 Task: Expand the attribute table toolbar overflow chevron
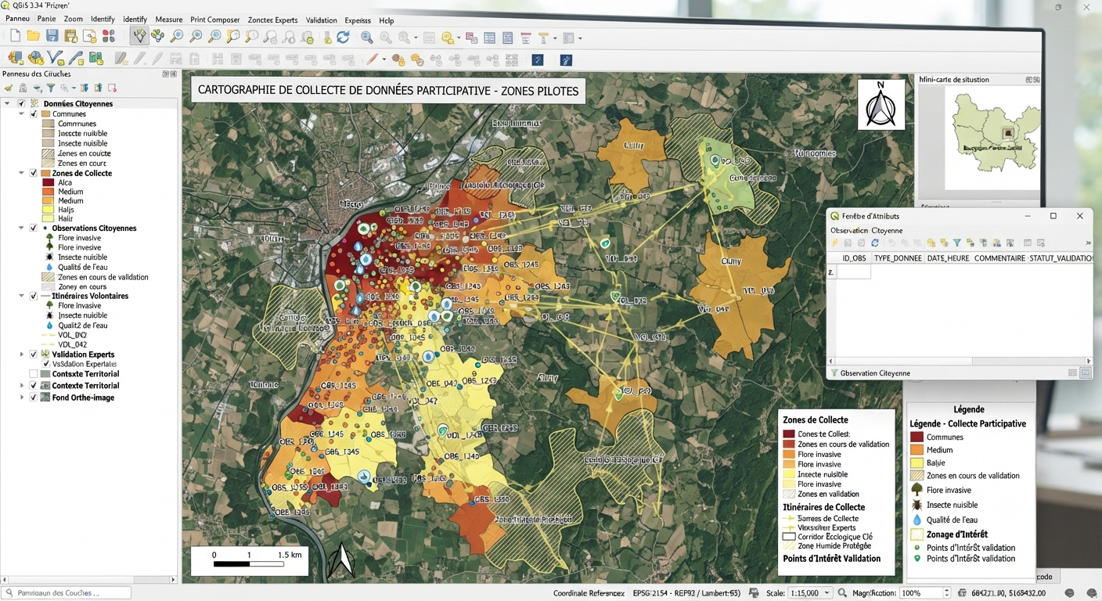1088,243
